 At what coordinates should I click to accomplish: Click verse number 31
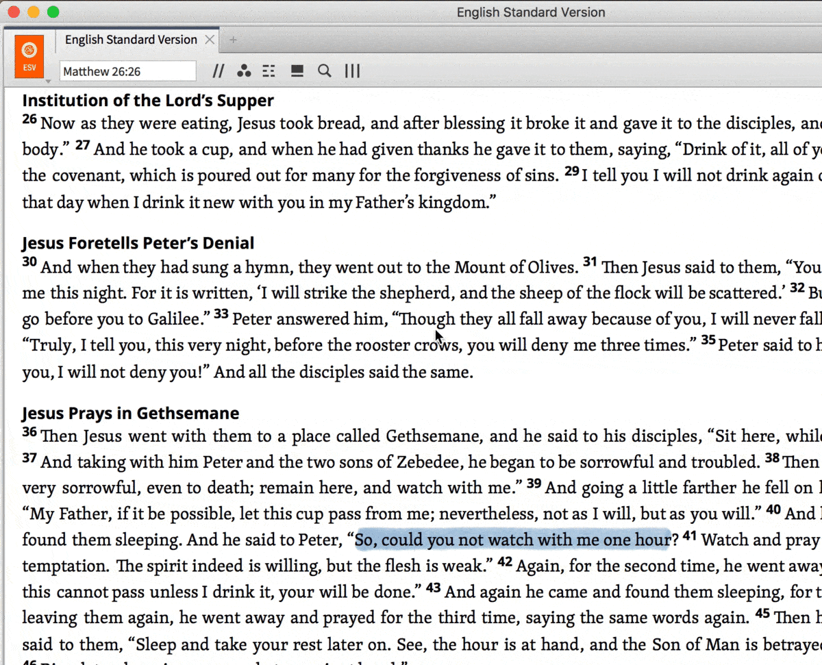click(590, 262)
